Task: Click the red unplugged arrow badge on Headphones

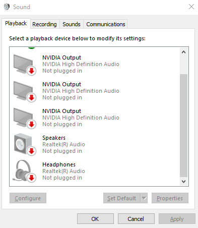Action: click(x=31, y=178)
